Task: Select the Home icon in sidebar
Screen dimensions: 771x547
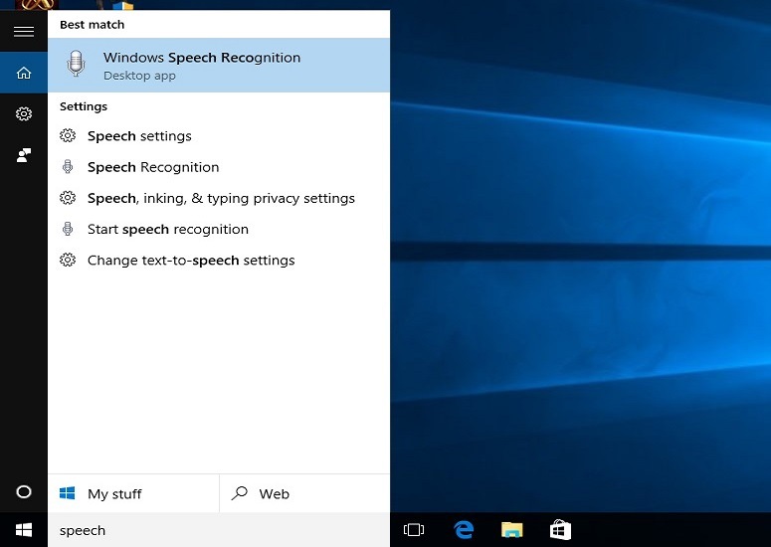Action: [x=24, y=73]
